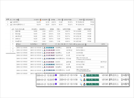The image size is (134, 98).
Task: Open sort options beside 광고 프로그램 header
Action: [x=18, y=20]
